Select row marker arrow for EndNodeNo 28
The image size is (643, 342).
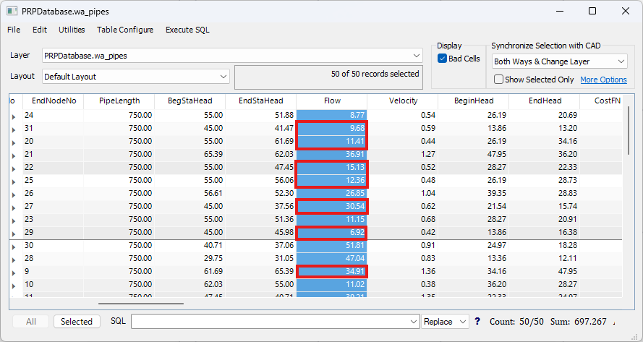tap(14, 260)
